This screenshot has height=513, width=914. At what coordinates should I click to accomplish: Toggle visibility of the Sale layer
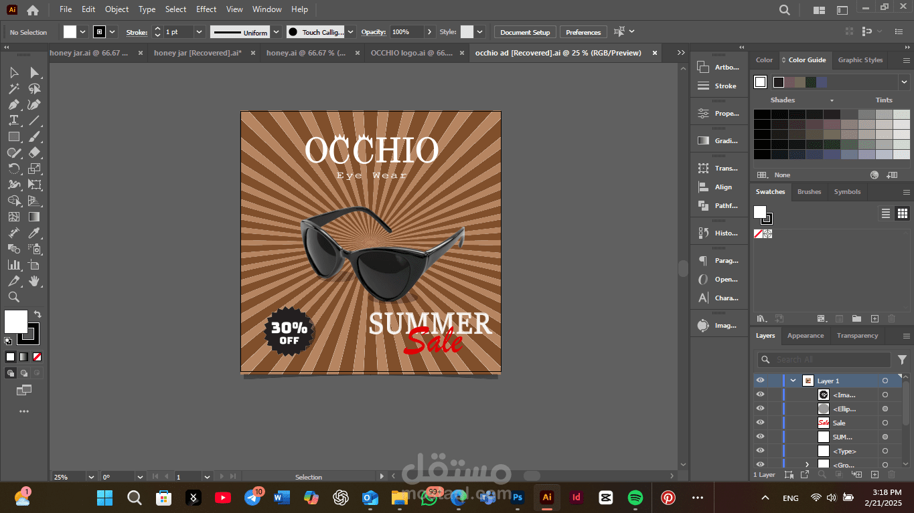click(x=760, y=423)
